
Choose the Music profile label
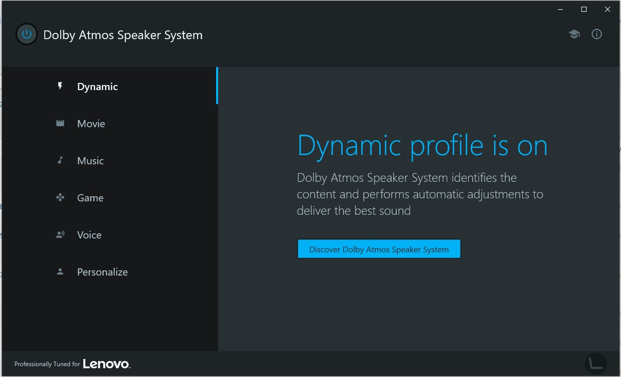coord(91,161)
